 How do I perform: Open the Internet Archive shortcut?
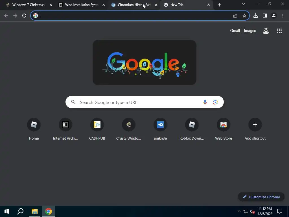(65, 129)
